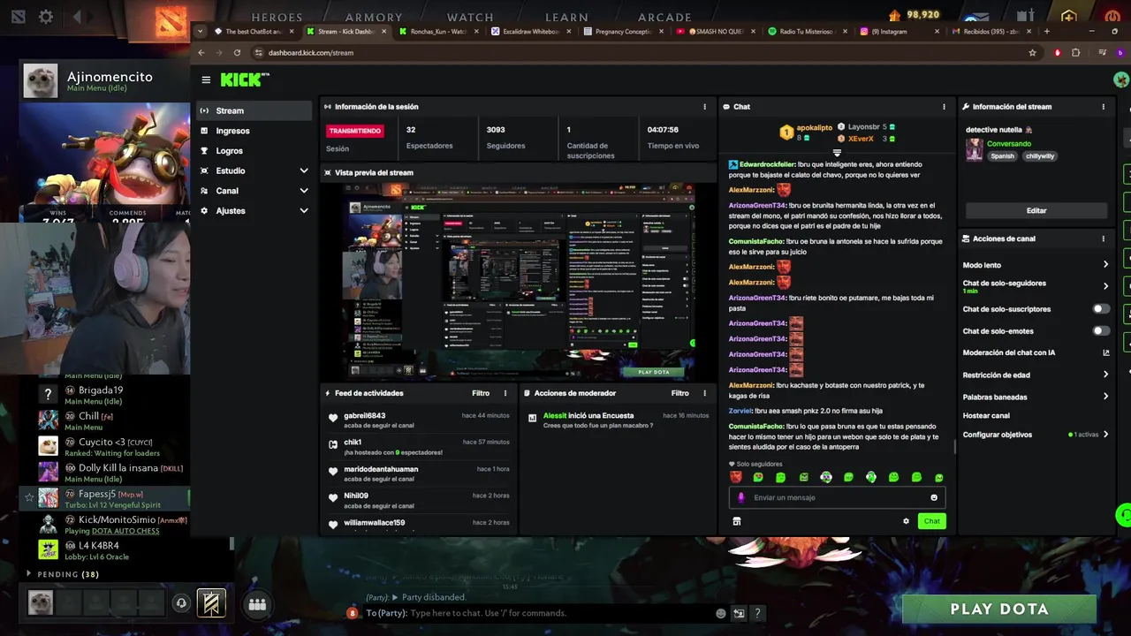This screenshot has height=636, width=1131.
Task: Open external link for Moderación del chat con IA
Action: click(1105, 352)
